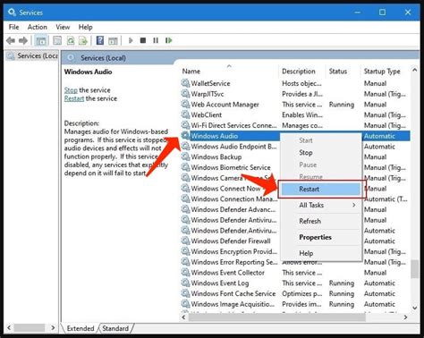Screen dimensions: 424x338
Task: Click the vertical scrollbar up arrow
Action: click(x=414, y=70)
